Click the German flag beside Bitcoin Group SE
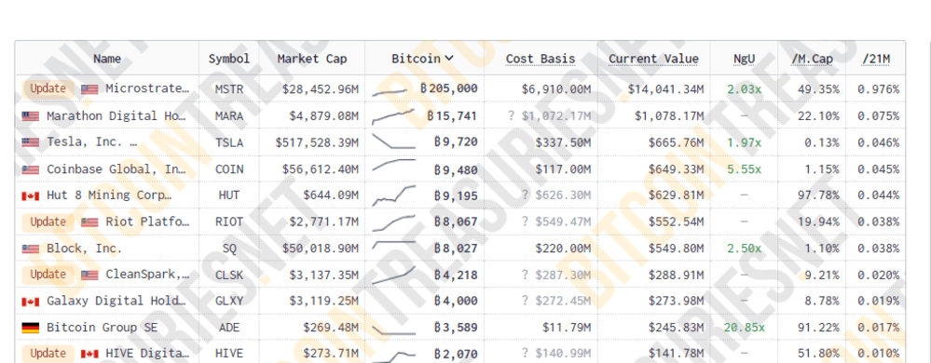Image resolution: width=931 pixels, height=363 pixels. tap(30, 328)
